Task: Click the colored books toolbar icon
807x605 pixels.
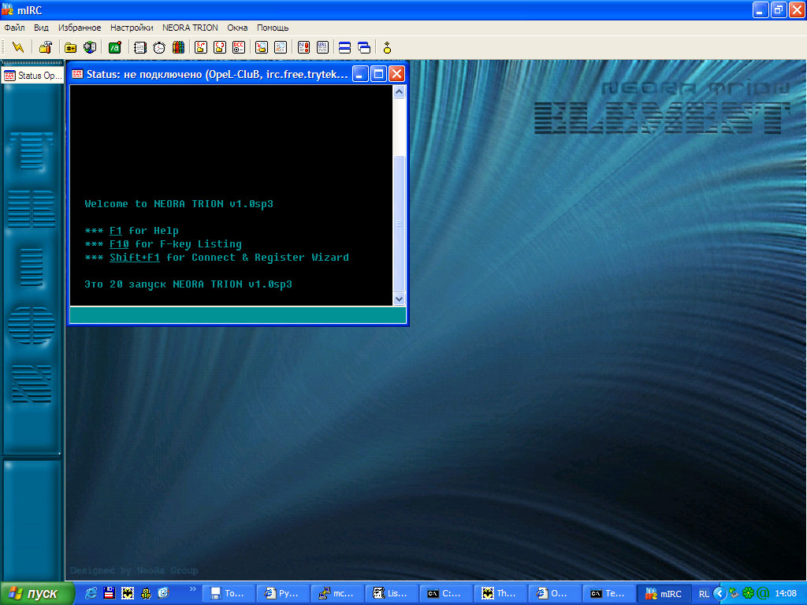Action: [x=178, y=48]
